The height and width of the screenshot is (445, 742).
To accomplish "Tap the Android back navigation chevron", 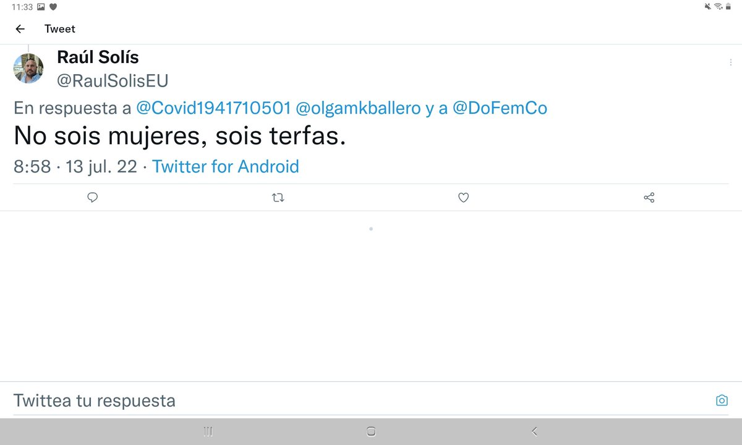I will (x=534, y=431).
